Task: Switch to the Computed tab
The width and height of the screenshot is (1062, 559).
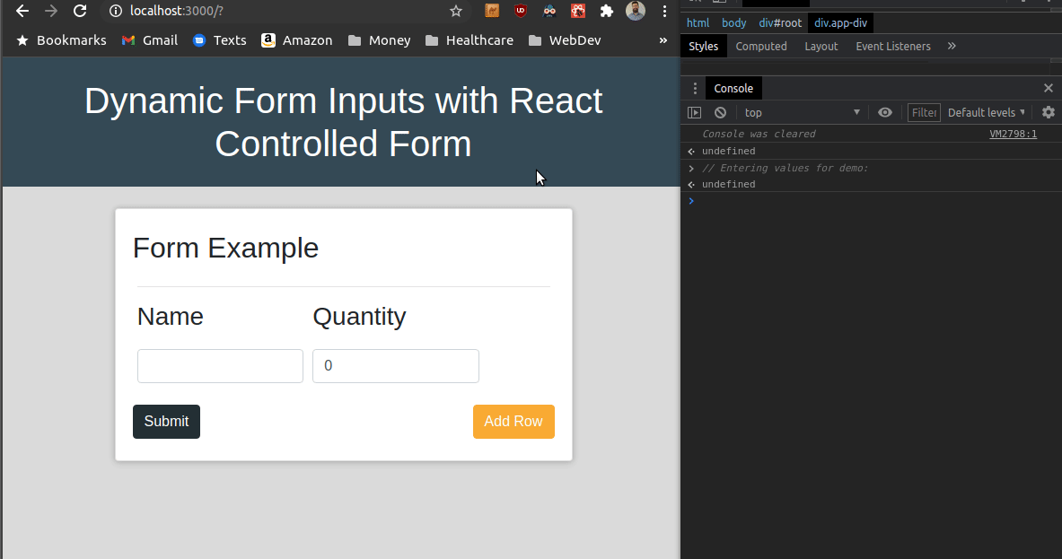Action: pyautogui.click(x=761, y=46)
